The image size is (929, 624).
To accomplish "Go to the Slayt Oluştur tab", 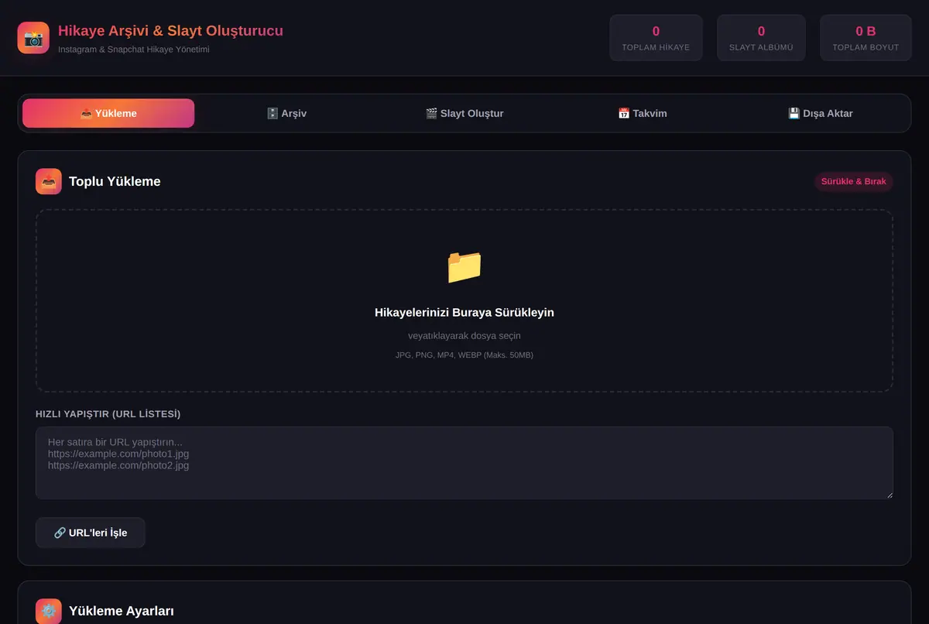I will coord(464,113).
